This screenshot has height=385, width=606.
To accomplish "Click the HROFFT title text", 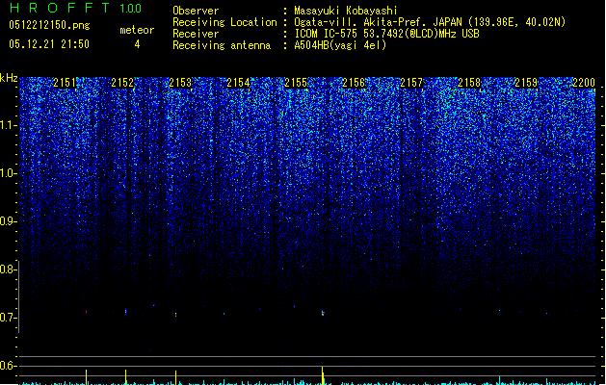I will 60,8.
